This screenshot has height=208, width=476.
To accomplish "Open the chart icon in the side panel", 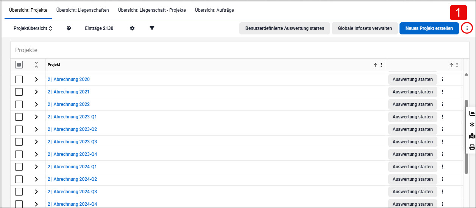I will tap(472, 113).
